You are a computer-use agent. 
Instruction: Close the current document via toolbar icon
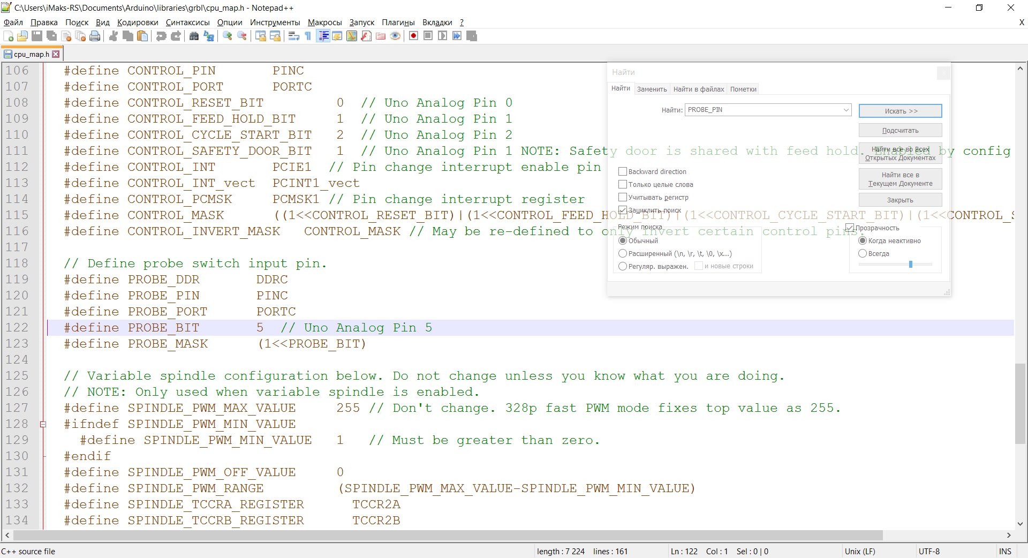pos(66,36)
